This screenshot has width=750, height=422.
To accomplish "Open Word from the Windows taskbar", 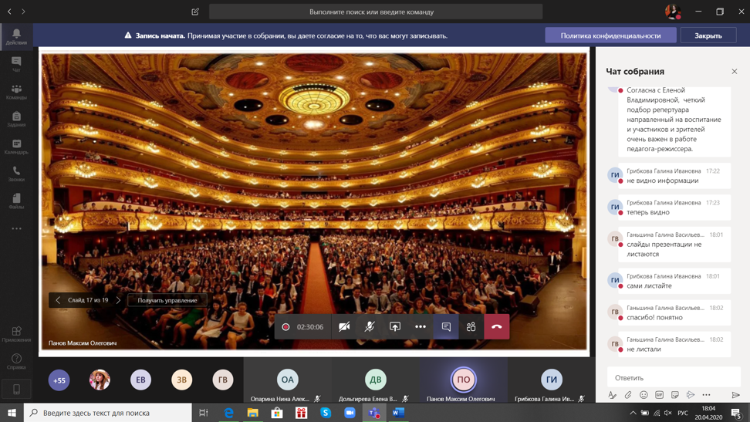I will [x=398, y=413].
